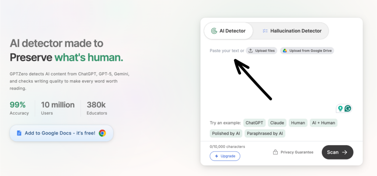
Task: Open the Hallucination Detector tab
Action: 292,31
